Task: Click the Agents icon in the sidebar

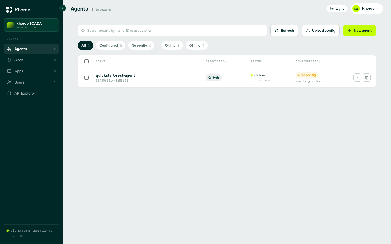Action: coord(9,49)
